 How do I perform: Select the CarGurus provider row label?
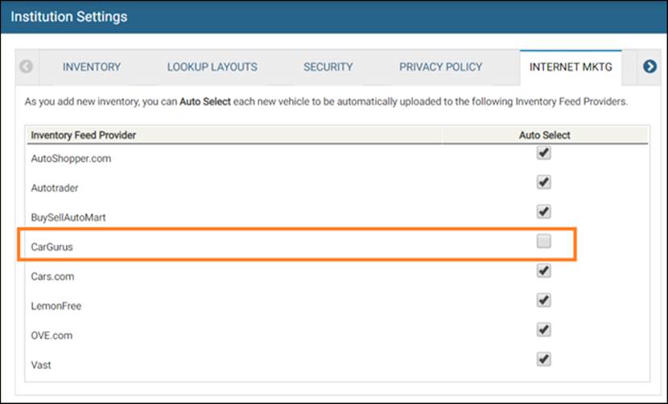[52, 247]
